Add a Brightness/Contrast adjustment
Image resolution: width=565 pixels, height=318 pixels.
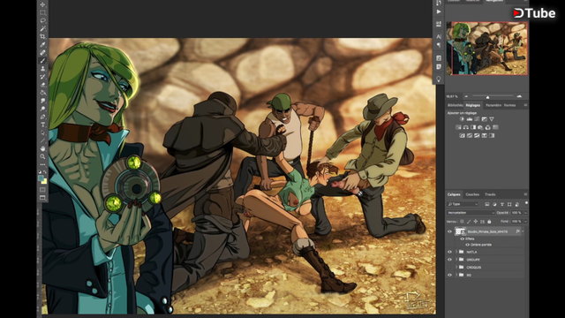462,119
